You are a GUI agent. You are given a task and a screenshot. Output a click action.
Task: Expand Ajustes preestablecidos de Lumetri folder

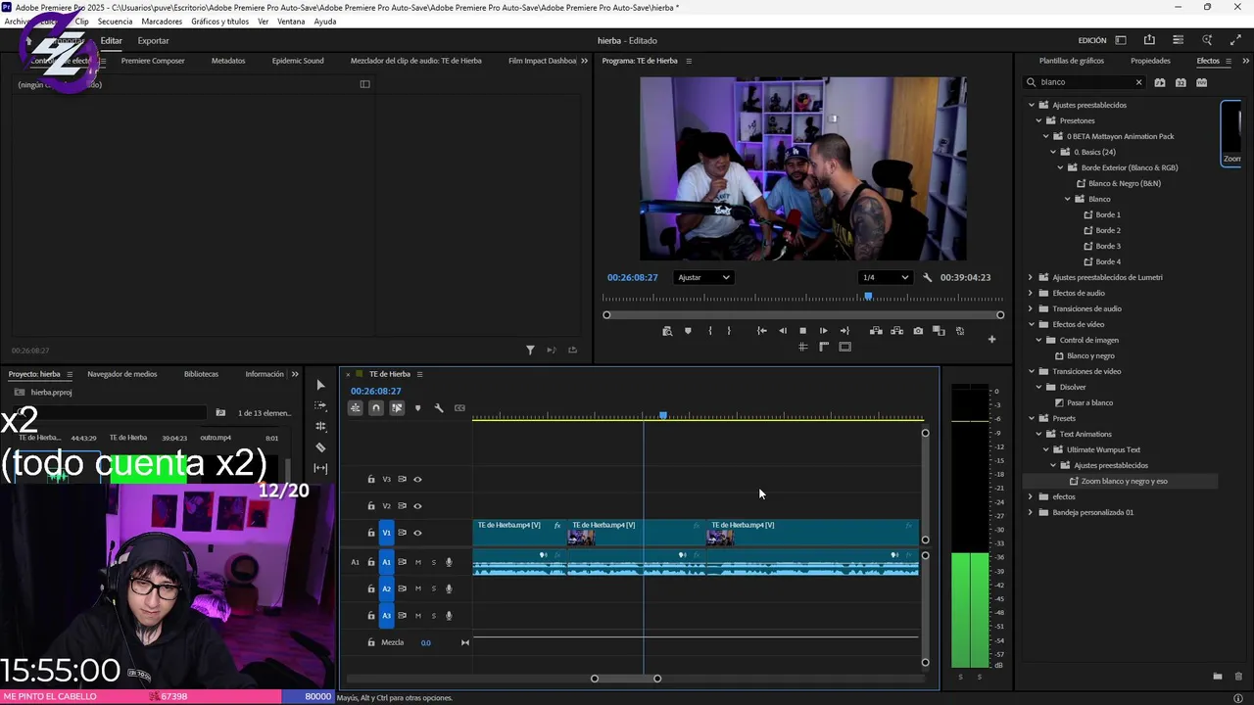(1031, 277)
